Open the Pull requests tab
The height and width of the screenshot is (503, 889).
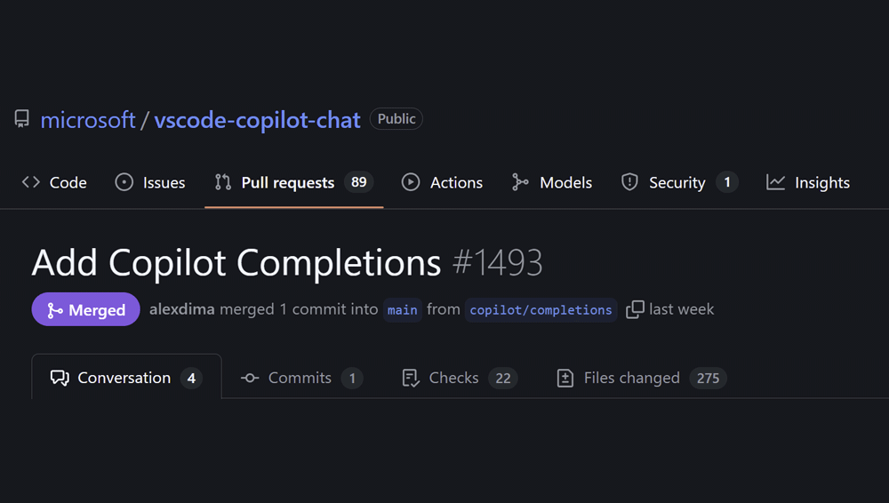coord(287,182)
